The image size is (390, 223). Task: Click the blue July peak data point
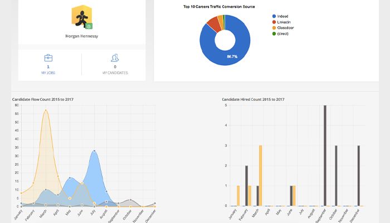(x=94, y=151)
